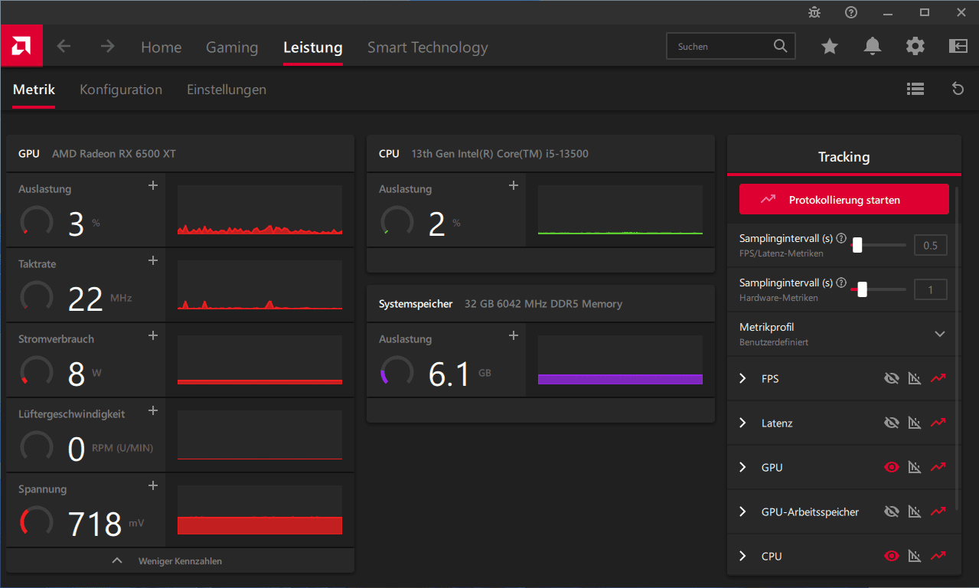This screenshot has height=588, width=979.
Task: Go back with the left arrow
Action: (x=64, y=47)
